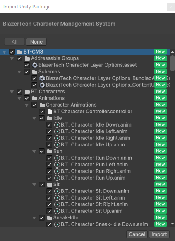Click scrollbar up arrow in file list
This screenshot has height=241, width=175.
pyautogui.click(x=173, y=52)
